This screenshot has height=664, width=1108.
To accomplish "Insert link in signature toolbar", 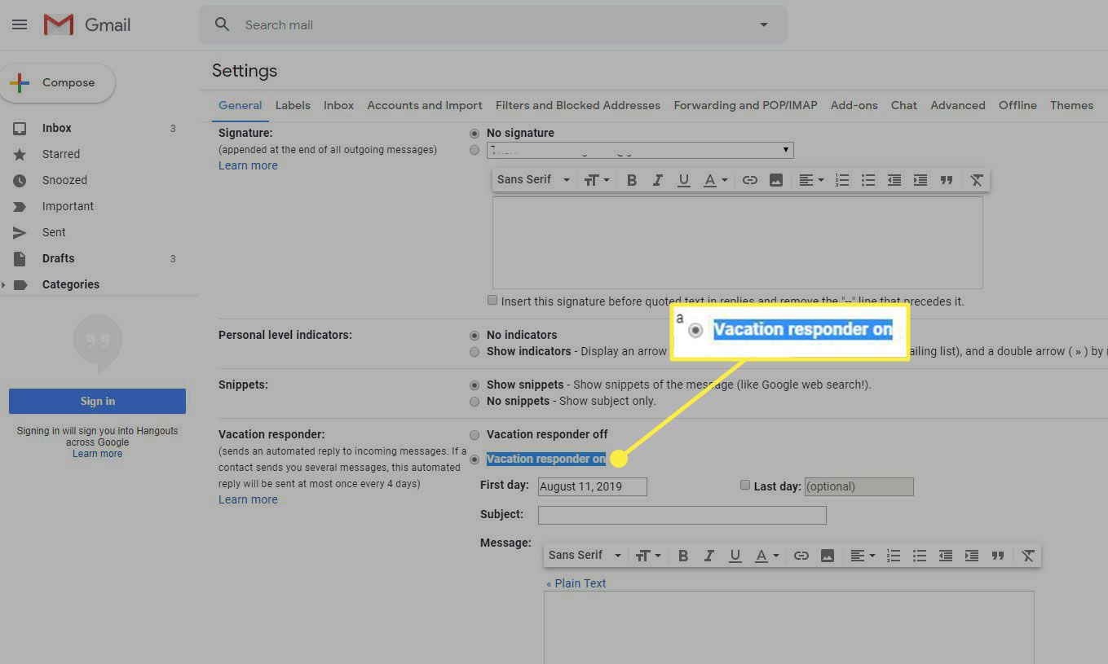I will (749, 180).
